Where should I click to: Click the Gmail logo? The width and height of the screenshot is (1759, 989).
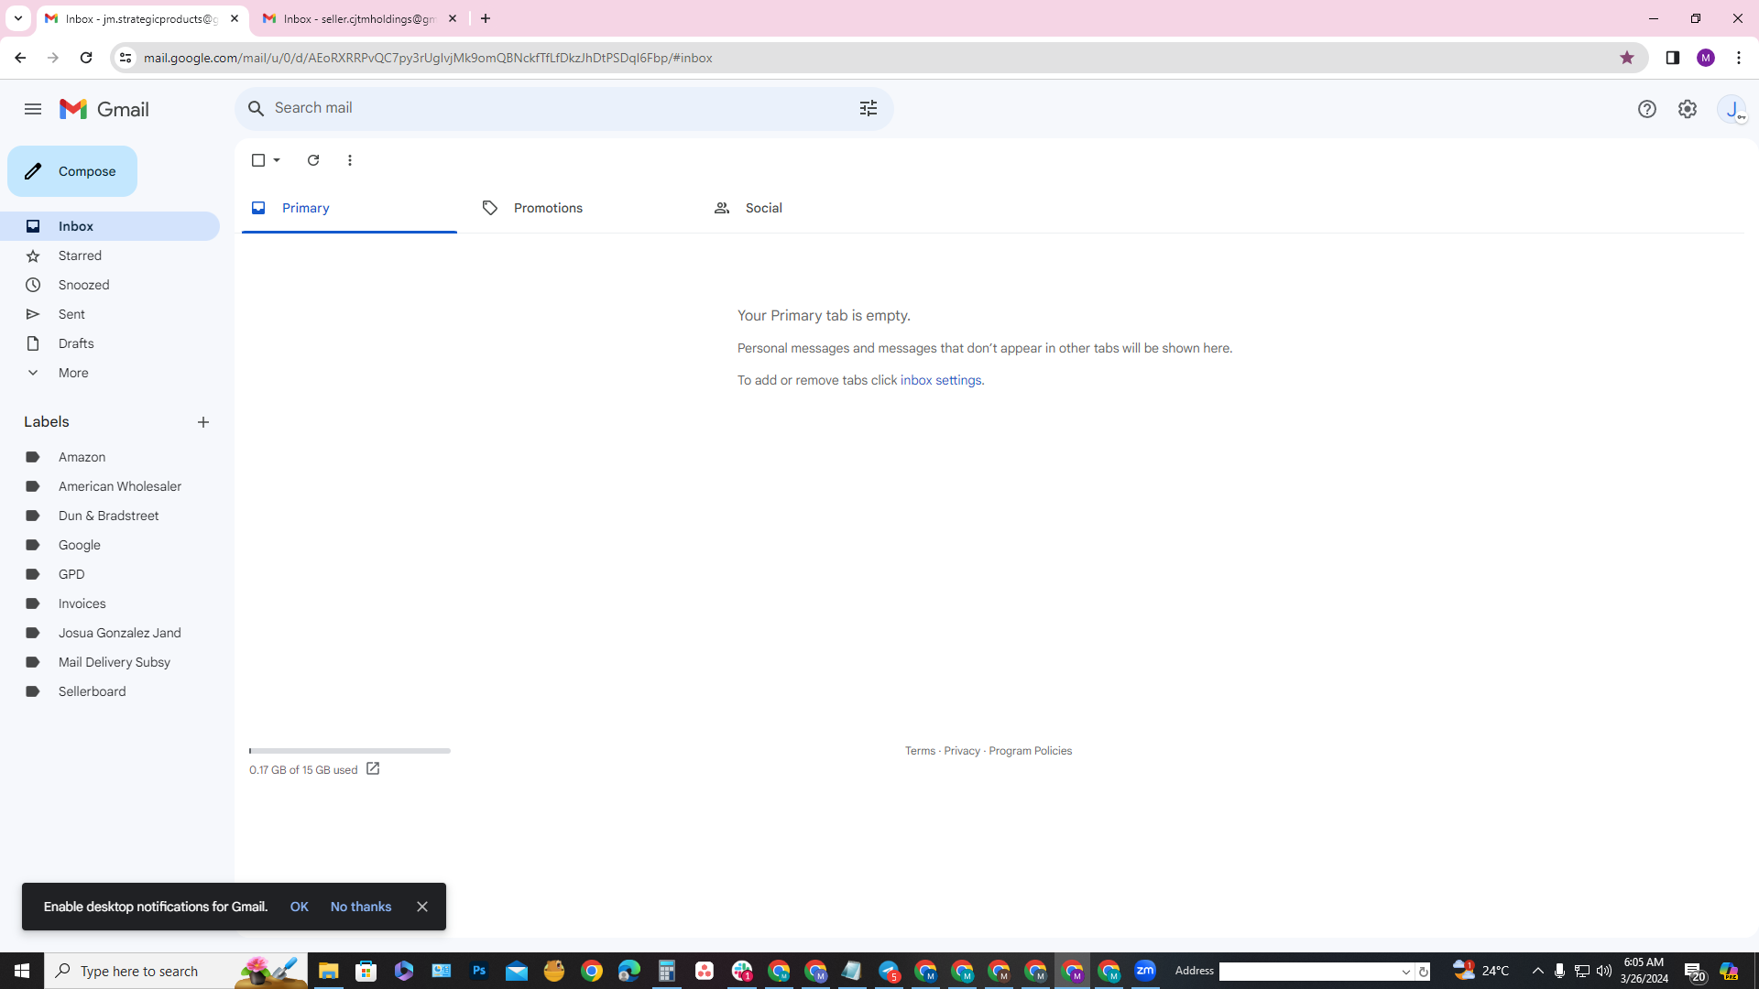coord(104,109)
